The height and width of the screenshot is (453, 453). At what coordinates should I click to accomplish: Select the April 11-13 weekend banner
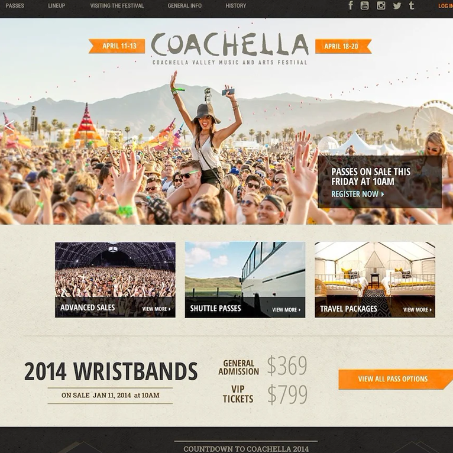coord(117,46)
